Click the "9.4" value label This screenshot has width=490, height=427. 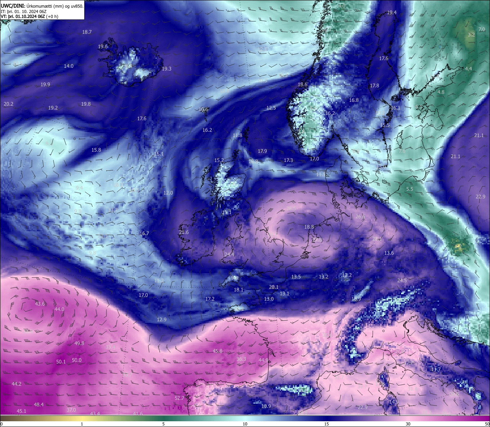pos(79,188)
